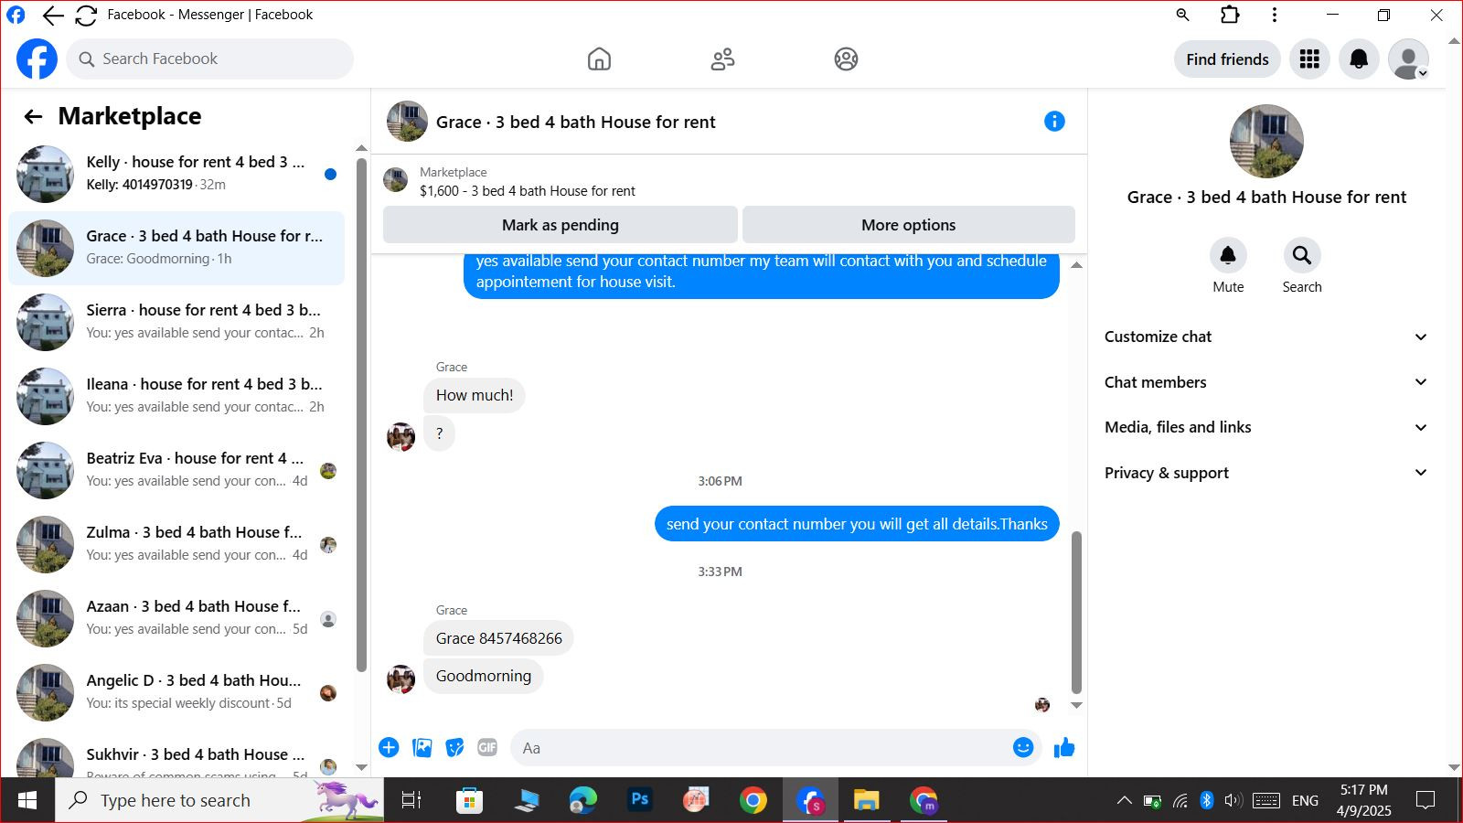Click the chat title in conversation header
The image size is (1463, 823).
pos(575,123)
